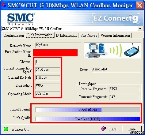Click the Base Station Name ID label
This screenshot has width=145, height=135.
18,53
